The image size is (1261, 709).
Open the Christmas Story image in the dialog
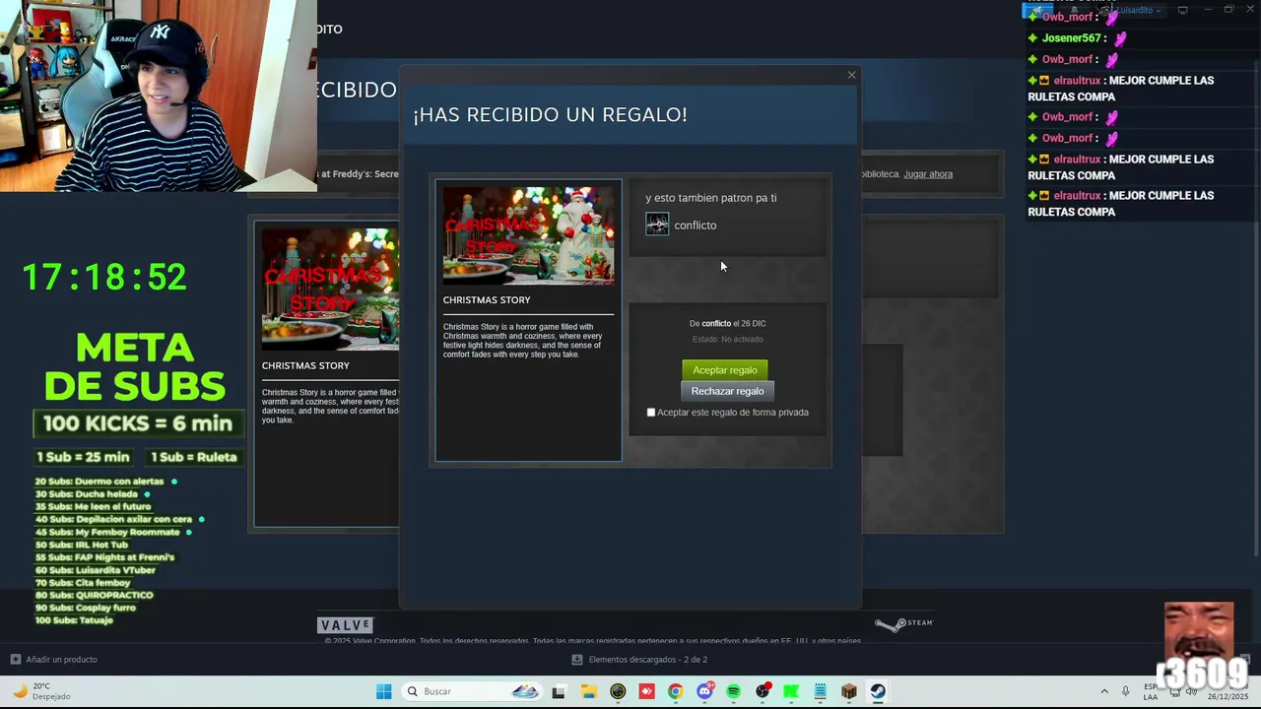(528, 235)
